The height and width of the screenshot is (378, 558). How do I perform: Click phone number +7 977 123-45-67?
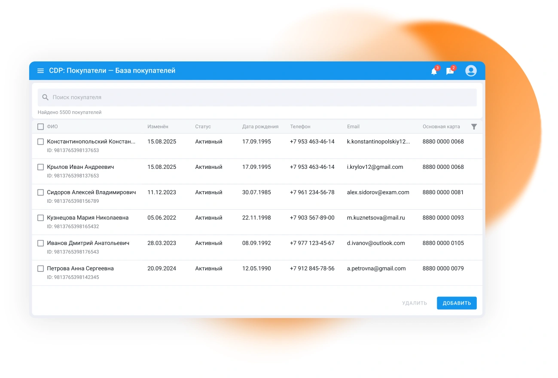click(x=312, y=243)
